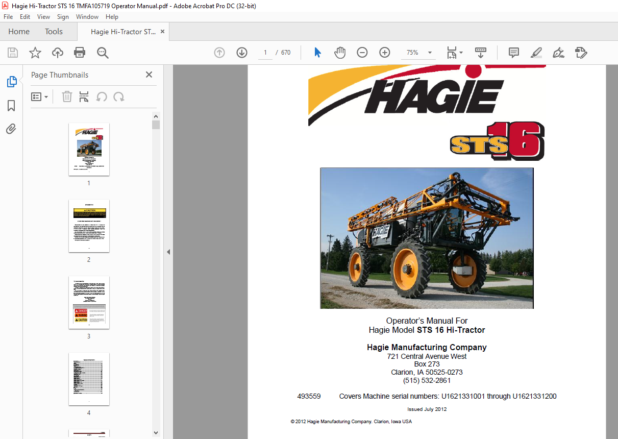This screenshot has height=439, width=618.
Task: Click the "721 Central Avenue West" address
Action: tap(427, 356)
